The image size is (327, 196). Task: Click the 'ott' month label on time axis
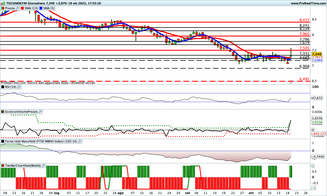251,193
